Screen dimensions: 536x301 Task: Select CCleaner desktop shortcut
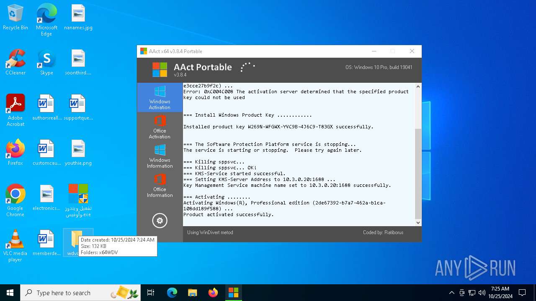pyautogui.click(x=15, y=63)
